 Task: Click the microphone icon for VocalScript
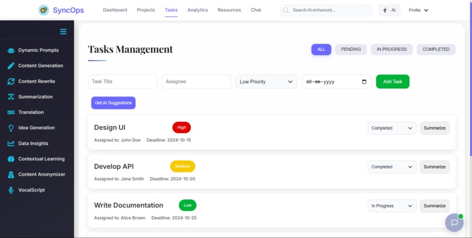click(11, 190)
